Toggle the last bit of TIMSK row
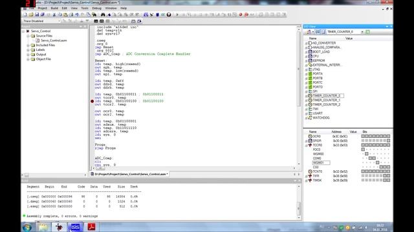414x232 pixels. point(388,180)
